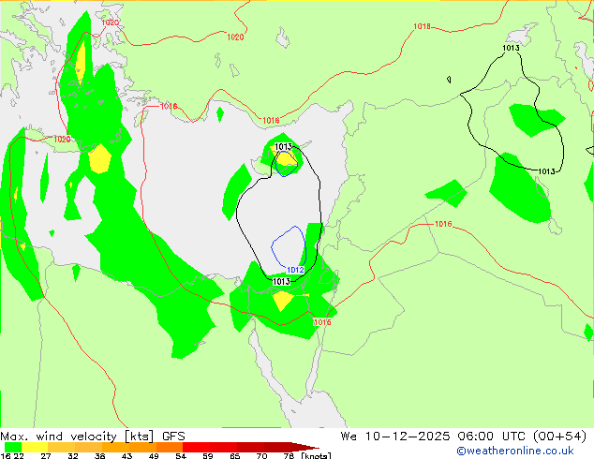The height and width of the screenshot is (459, 594).
Task: Click the weatheronline.co.uk link
Action: (x=515, y=451)
